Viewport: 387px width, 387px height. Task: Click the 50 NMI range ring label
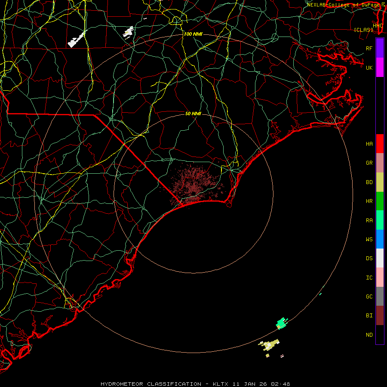pos(193,114)
